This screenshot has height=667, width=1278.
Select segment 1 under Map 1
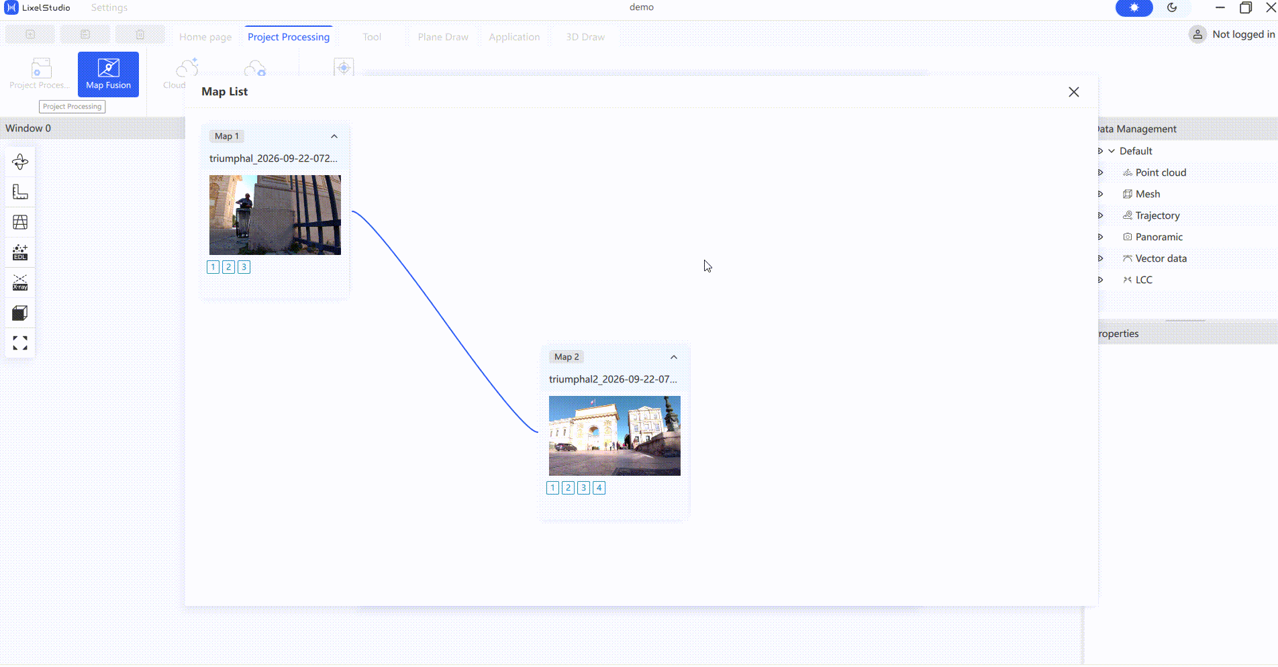[x=213, y=267]
